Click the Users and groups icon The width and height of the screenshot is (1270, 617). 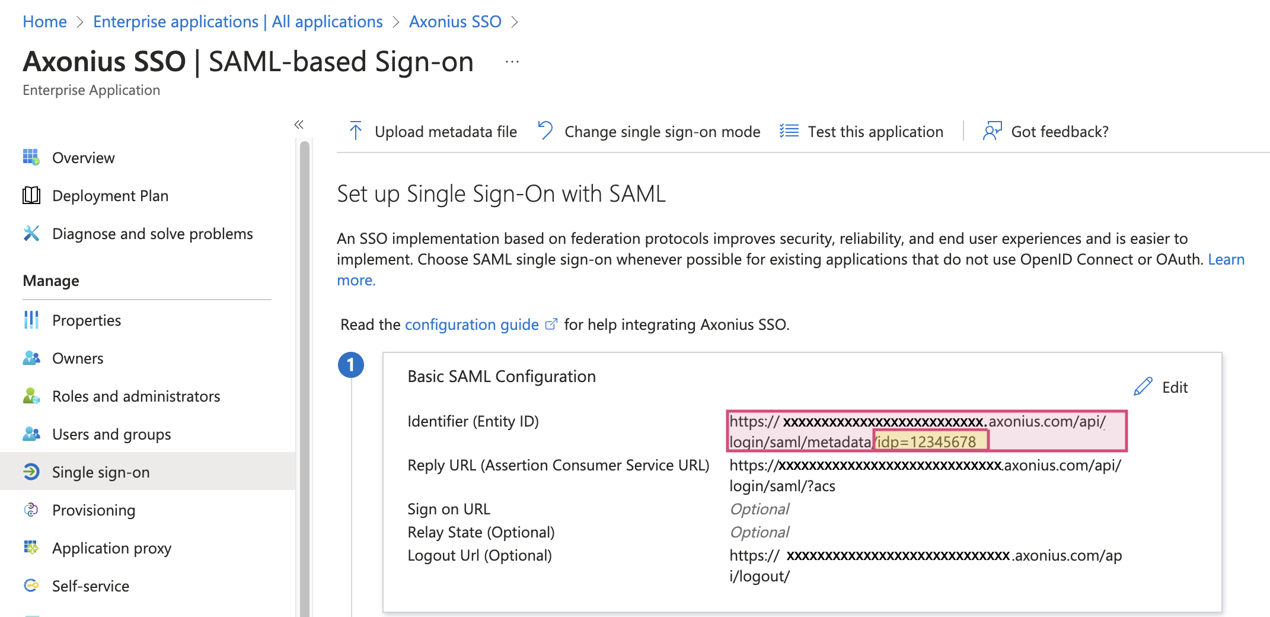click(31, 434)
